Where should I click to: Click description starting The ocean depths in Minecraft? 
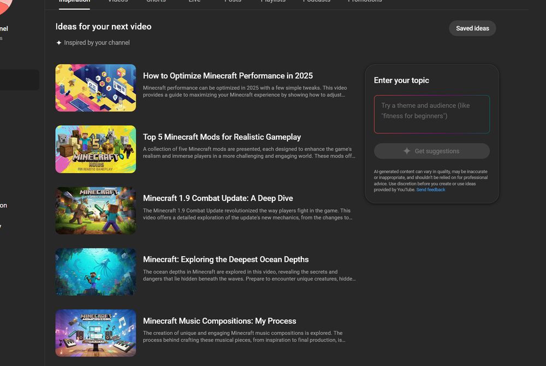249,276
